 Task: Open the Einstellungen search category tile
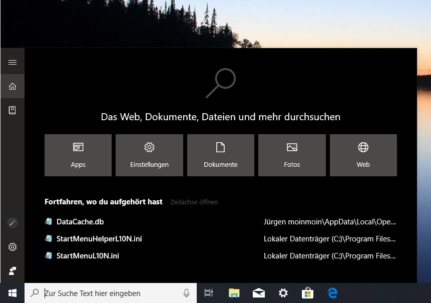tap(149, 155)
